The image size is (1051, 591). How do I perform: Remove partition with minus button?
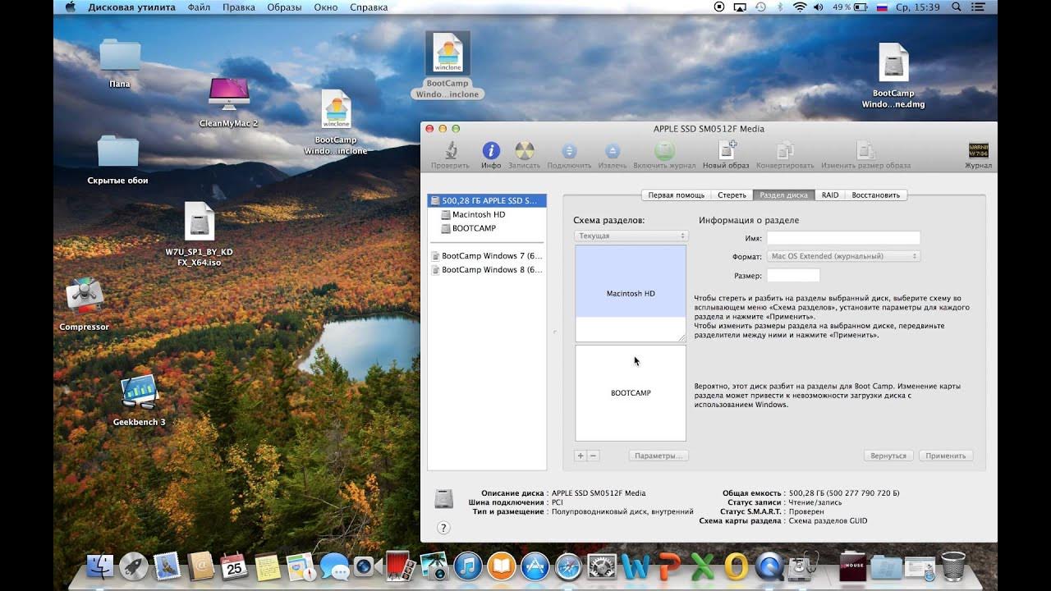[x=593, y=456]
